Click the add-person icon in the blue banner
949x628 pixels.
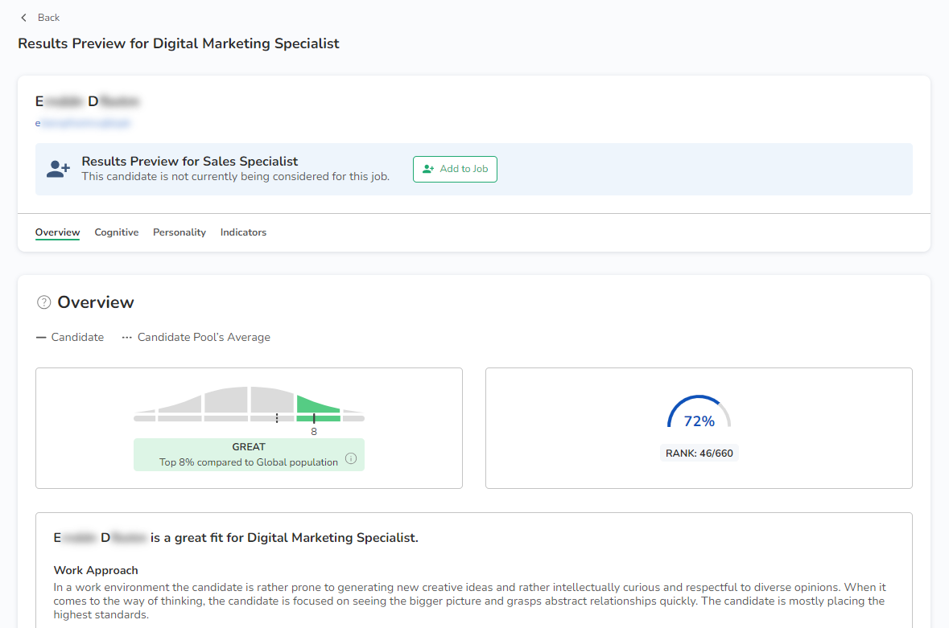(58, 169)
